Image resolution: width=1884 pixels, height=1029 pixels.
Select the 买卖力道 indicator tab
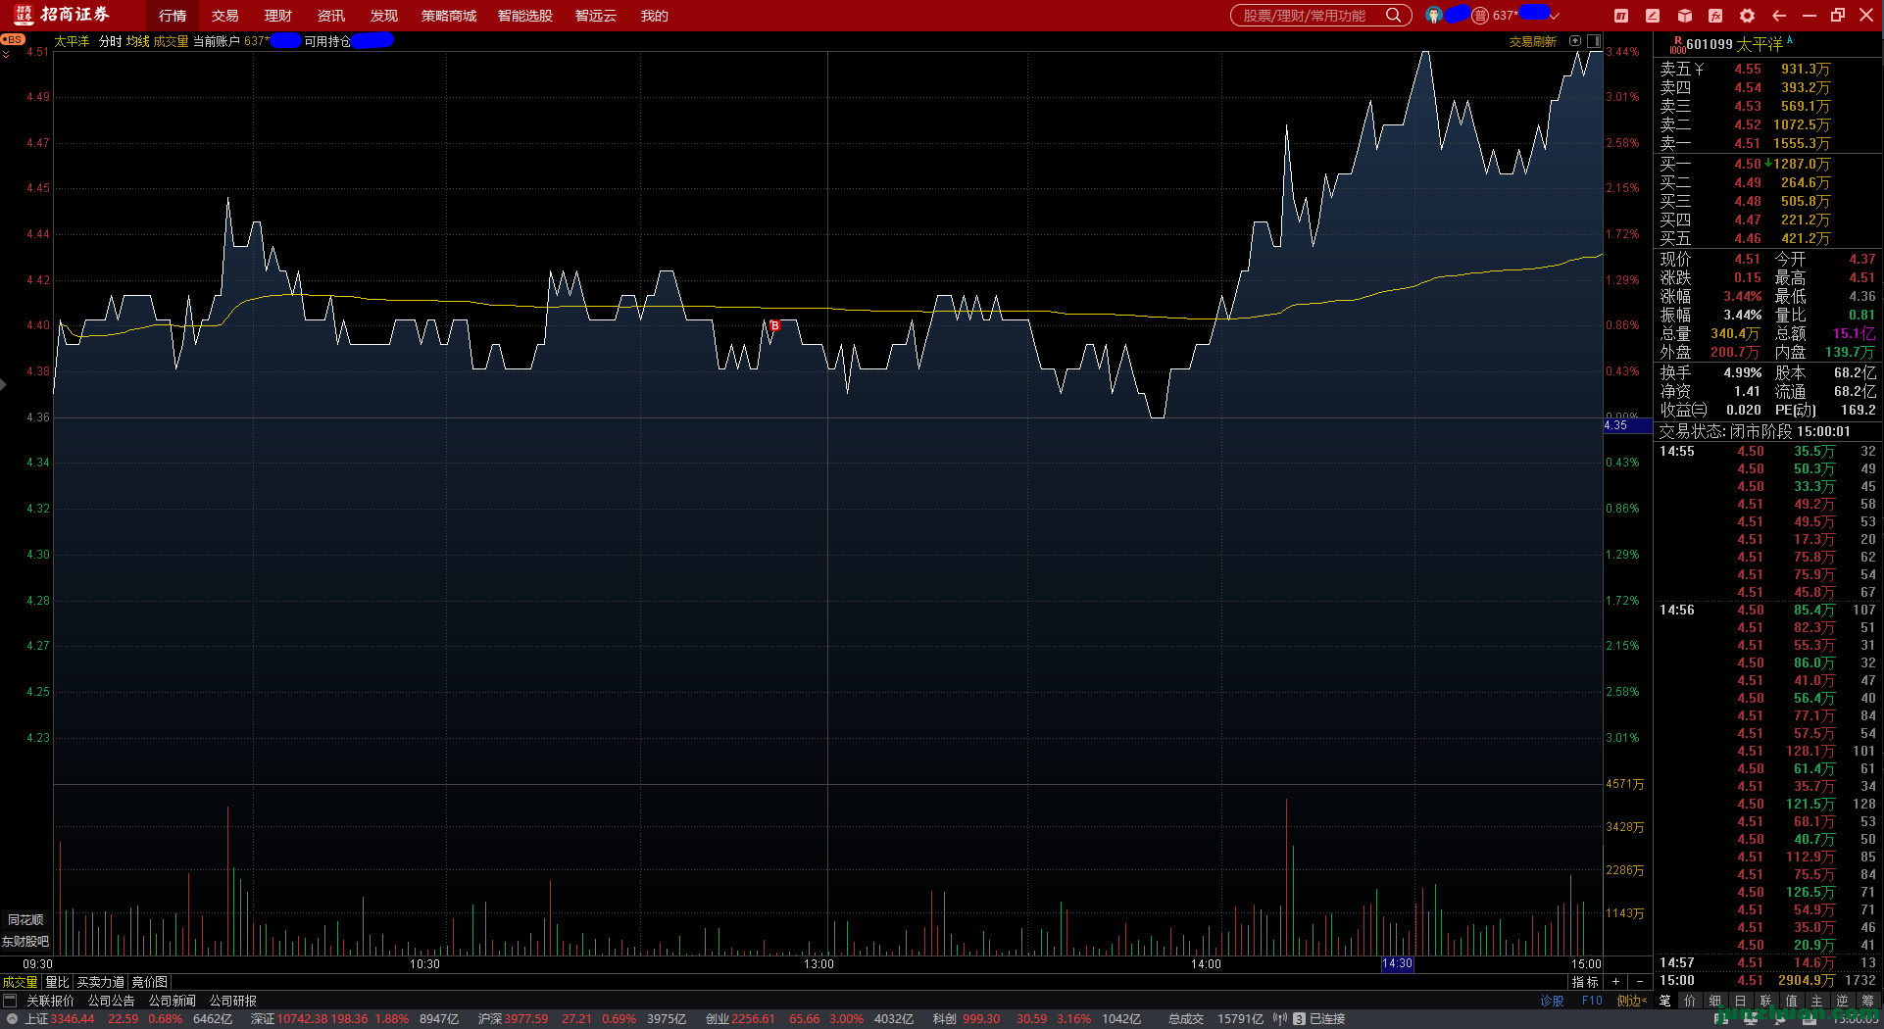click(x=101, y=982)
